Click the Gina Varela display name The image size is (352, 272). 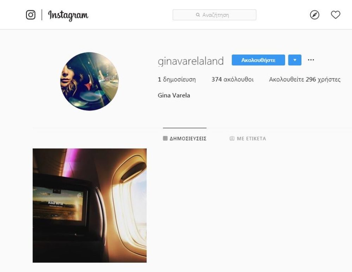point(174,95)
